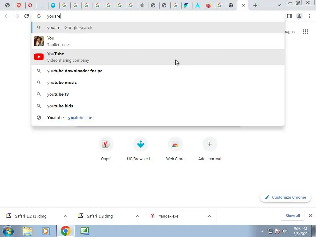Select the 'youare - Google Search' suggestion
This screenshot has height=237, width=316.
pyautogui.click(x=158, y=27)
